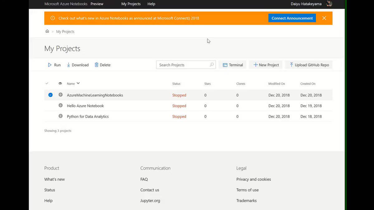Image resolution: width=374 pixels, height=210 pixels.
Task: Click the info icon in orange banner
Action: [53, 18]
